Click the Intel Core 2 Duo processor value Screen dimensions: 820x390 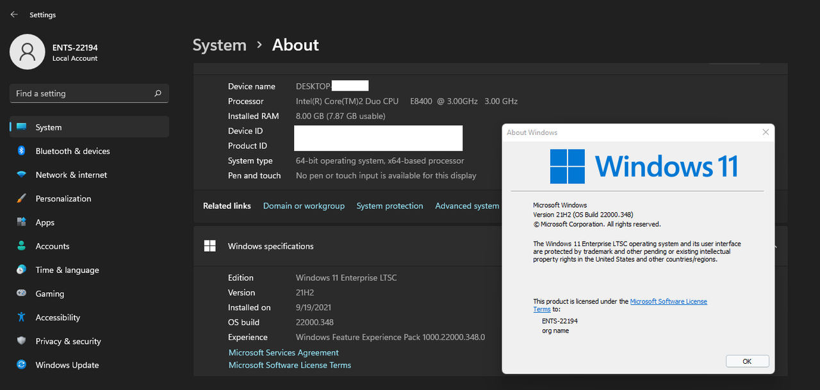[x=407, y=101]
